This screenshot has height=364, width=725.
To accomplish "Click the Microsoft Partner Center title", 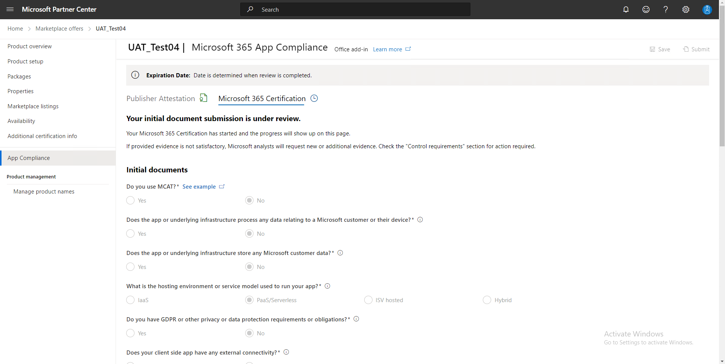I will [59, 9].
